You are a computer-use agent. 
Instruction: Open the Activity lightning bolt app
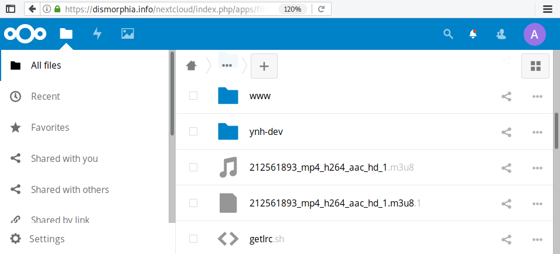point(97,34)
